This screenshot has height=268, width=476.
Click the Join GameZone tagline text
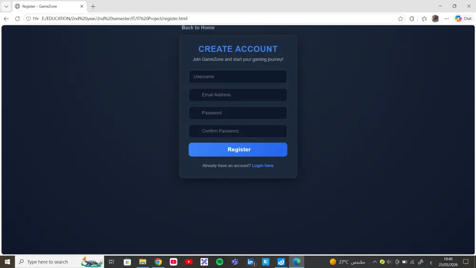(238, 59)
